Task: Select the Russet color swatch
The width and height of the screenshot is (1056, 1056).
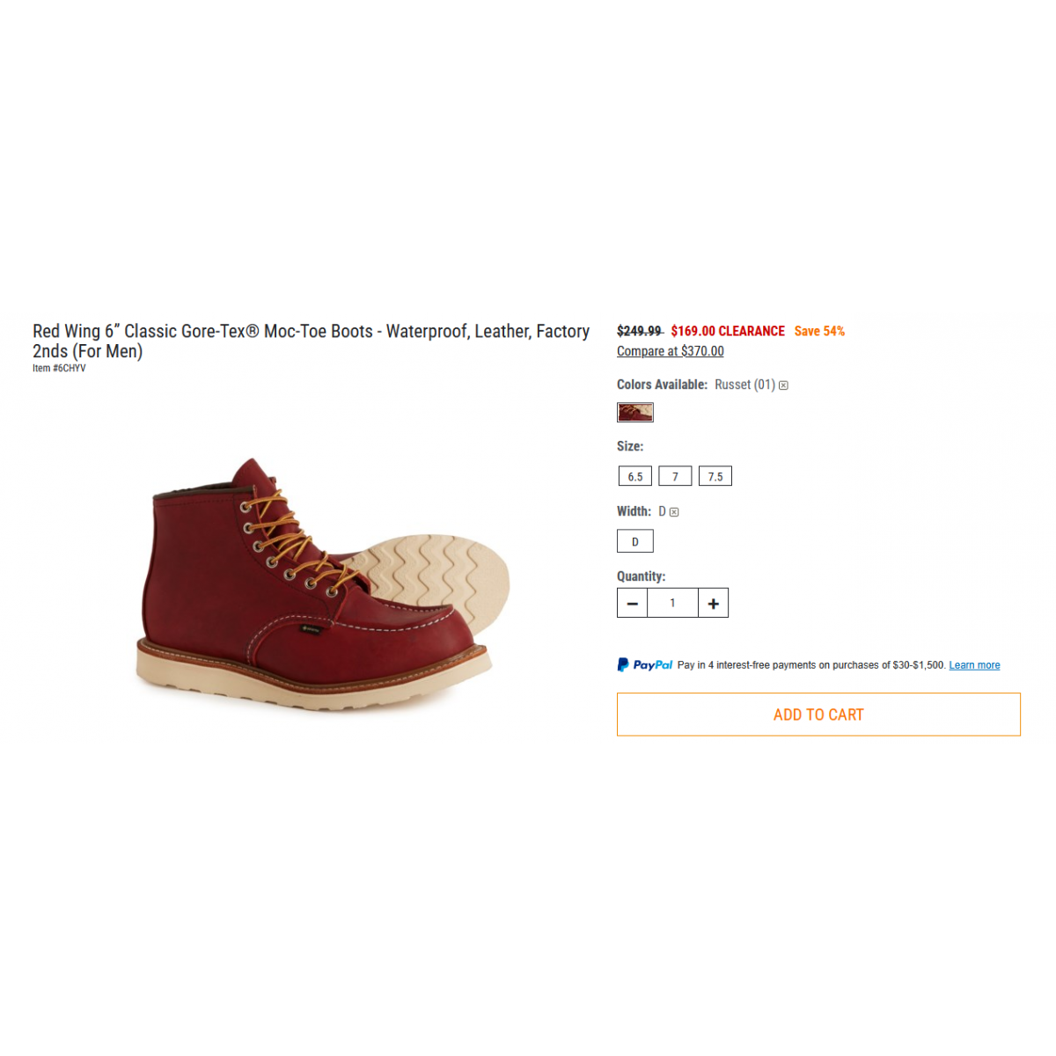Action: pyautogui.click(x=635, y=412)
